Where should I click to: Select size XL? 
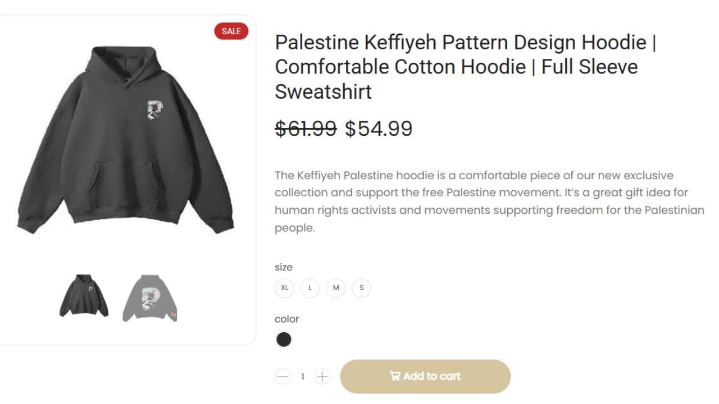point(285,288)
